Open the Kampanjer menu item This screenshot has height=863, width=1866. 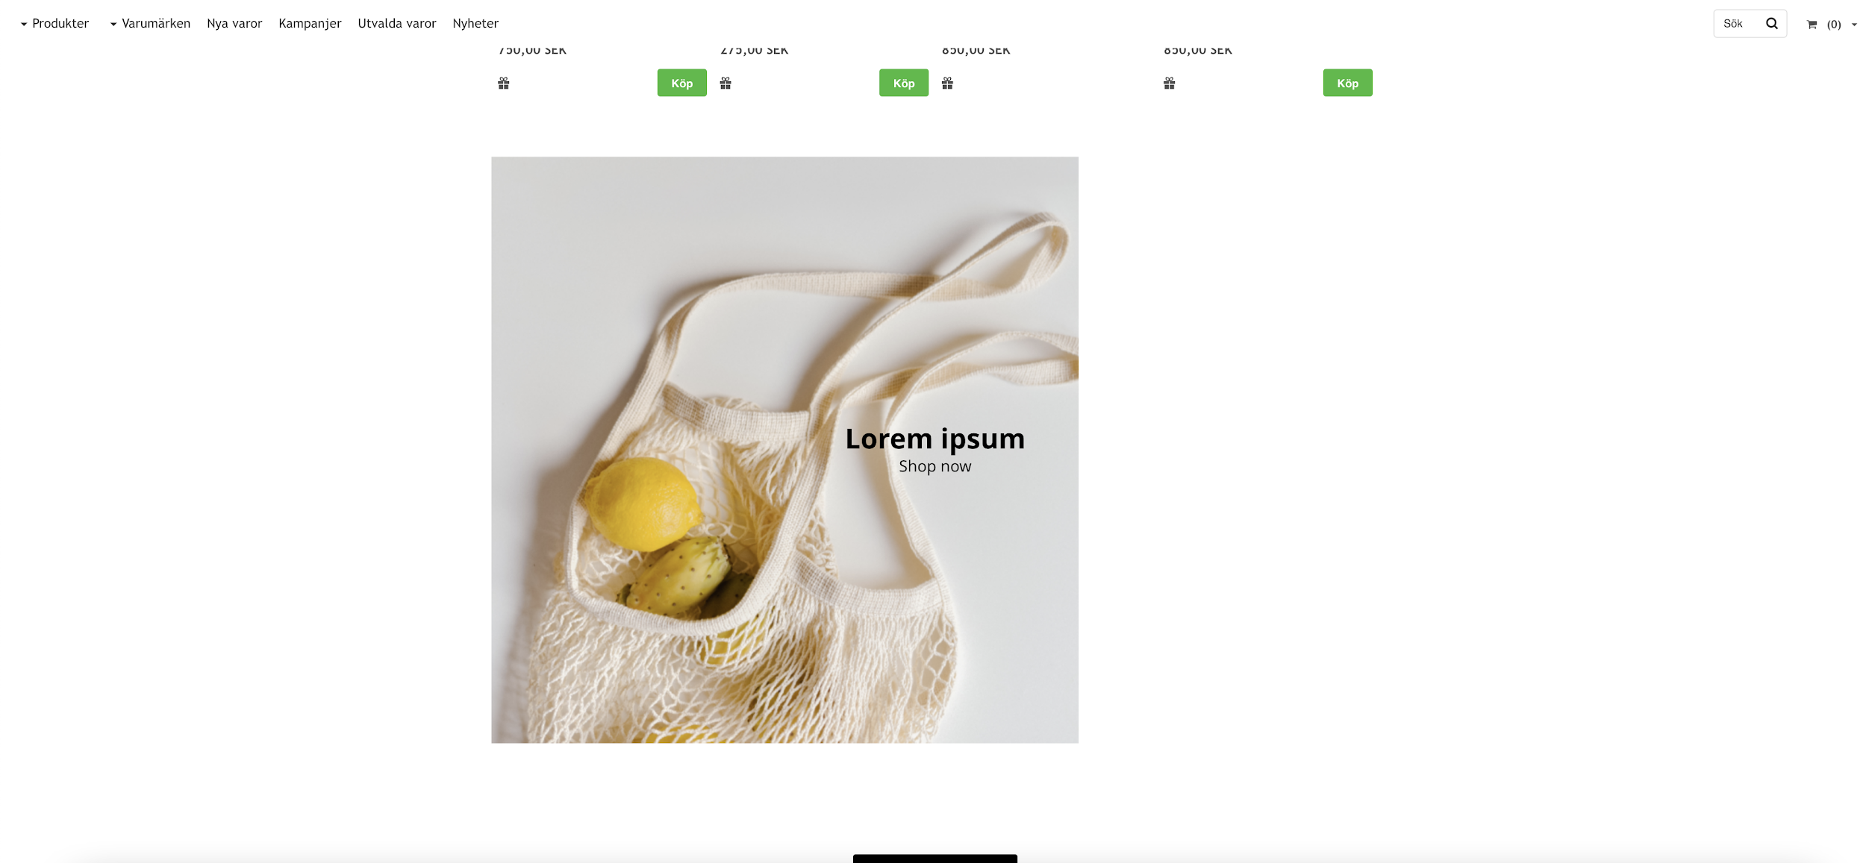[x=310, y=23]
